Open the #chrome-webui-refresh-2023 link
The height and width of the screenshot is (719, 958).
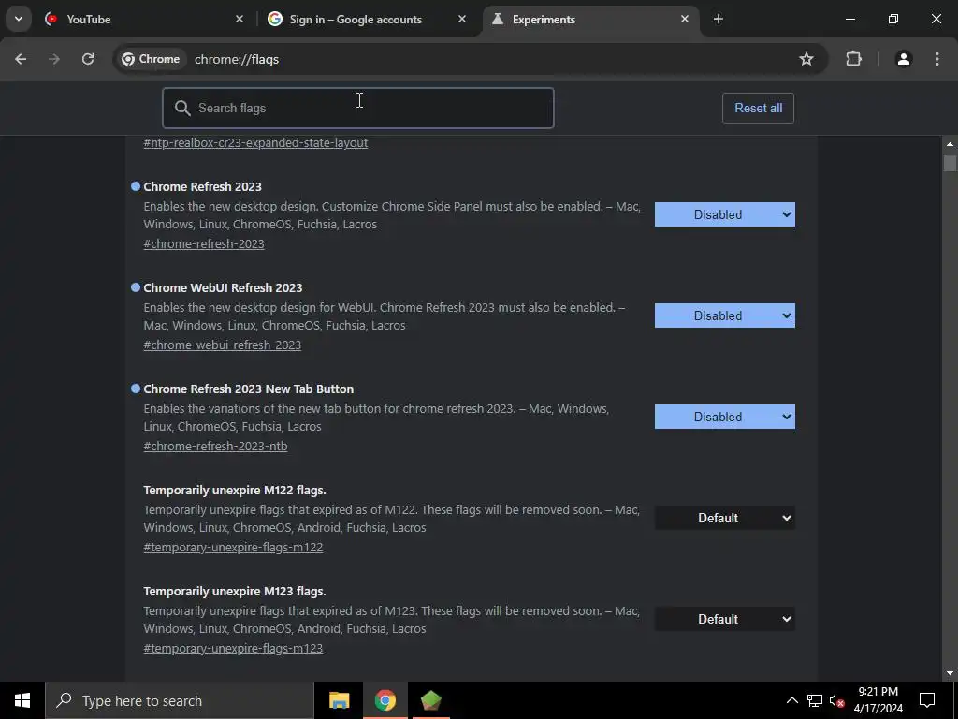[223, 345]
